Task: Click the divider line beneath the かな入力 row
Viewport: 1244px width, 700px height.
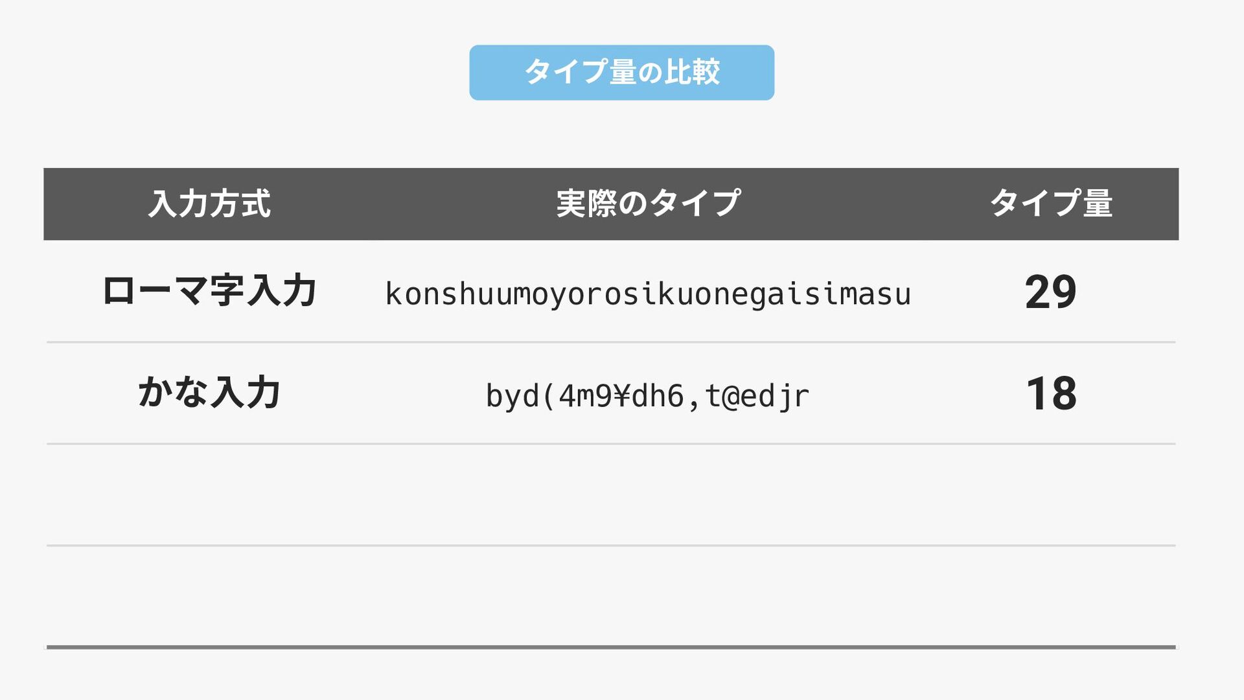Action: 611,444
